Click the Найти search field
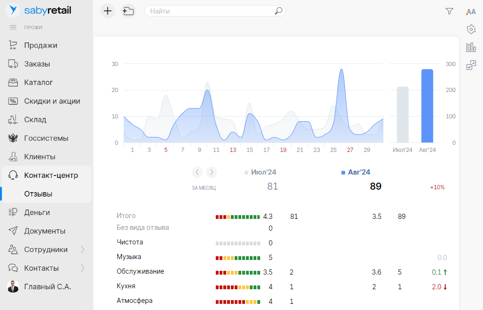The image size is (483, 310). click(x=210, y=11)
